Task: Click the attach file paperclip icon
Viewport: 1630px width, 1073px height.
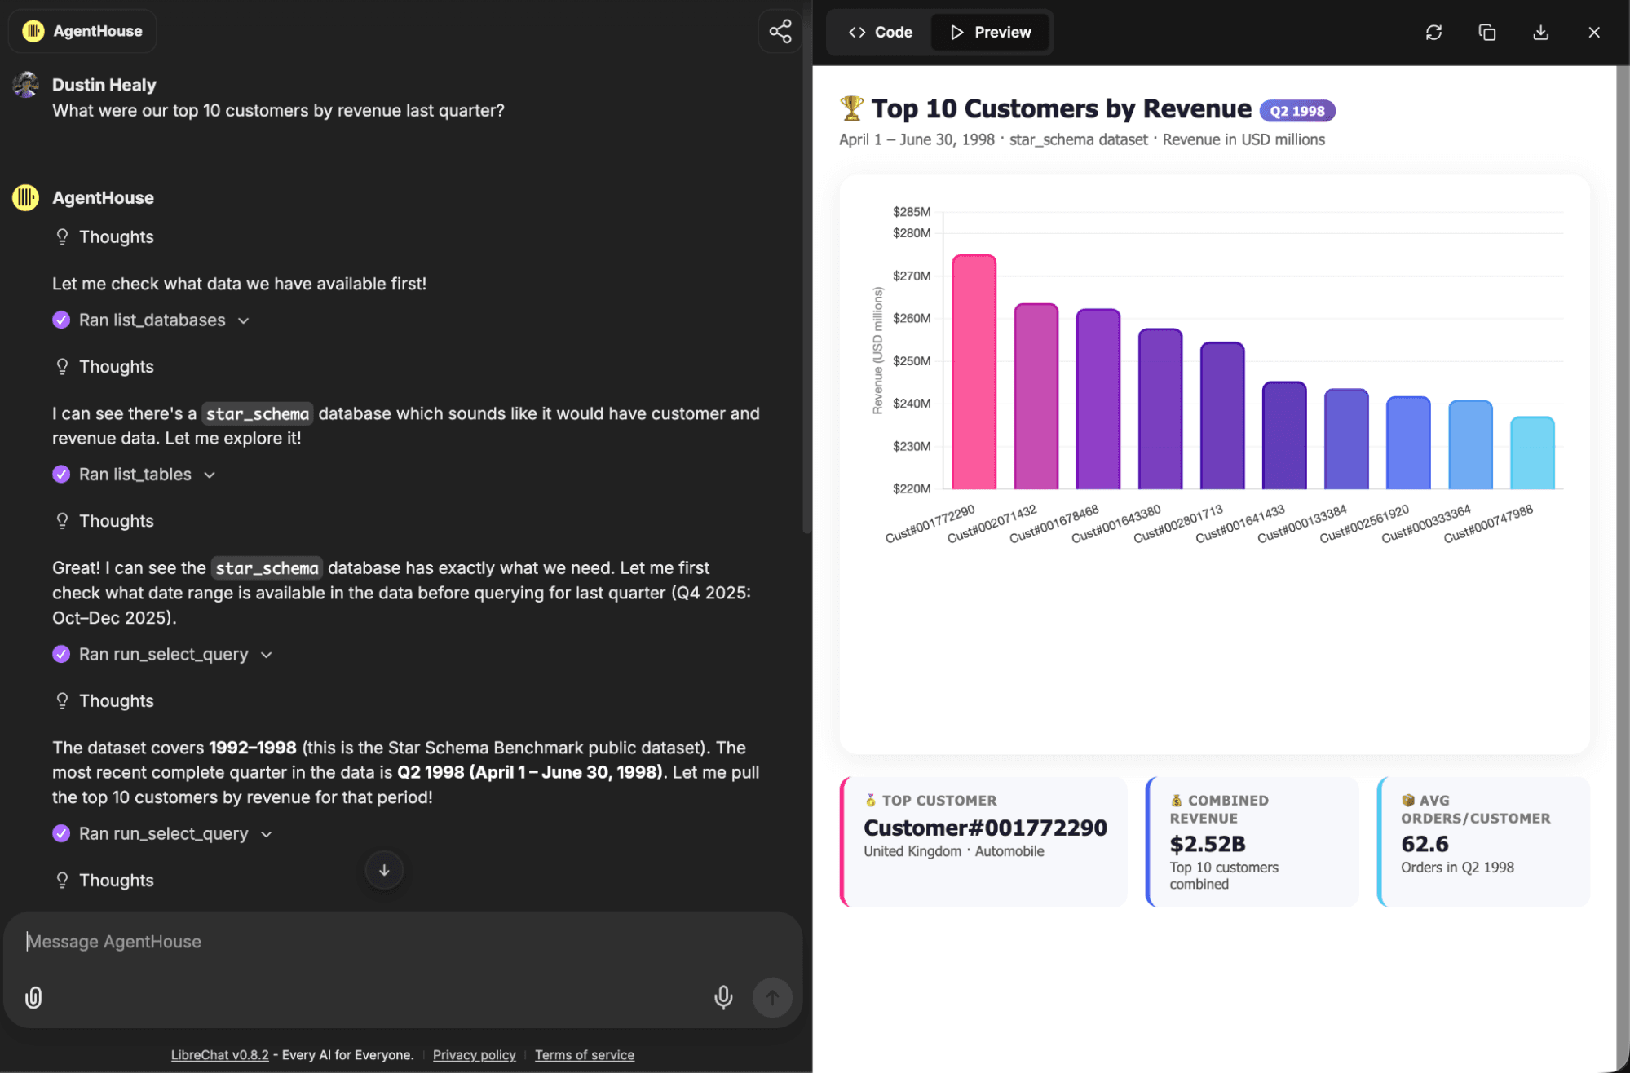Action: (x=33, y=997)
